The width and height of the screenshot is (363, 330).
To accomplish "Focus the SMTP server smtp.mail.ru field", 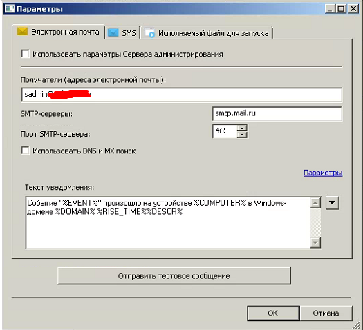I will (x=277, y=114).
